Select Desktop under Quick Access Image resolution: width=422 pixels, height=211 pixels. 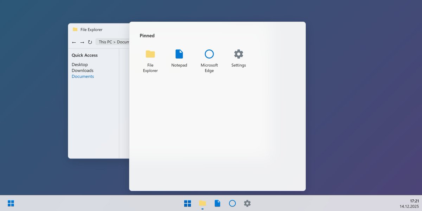80,64
